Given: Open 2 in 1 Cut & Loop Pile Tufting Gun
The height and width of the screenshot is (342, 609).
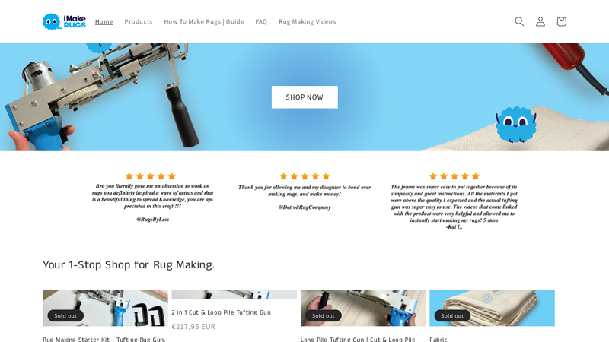Looking at the screenshot, I should point(222,312).
